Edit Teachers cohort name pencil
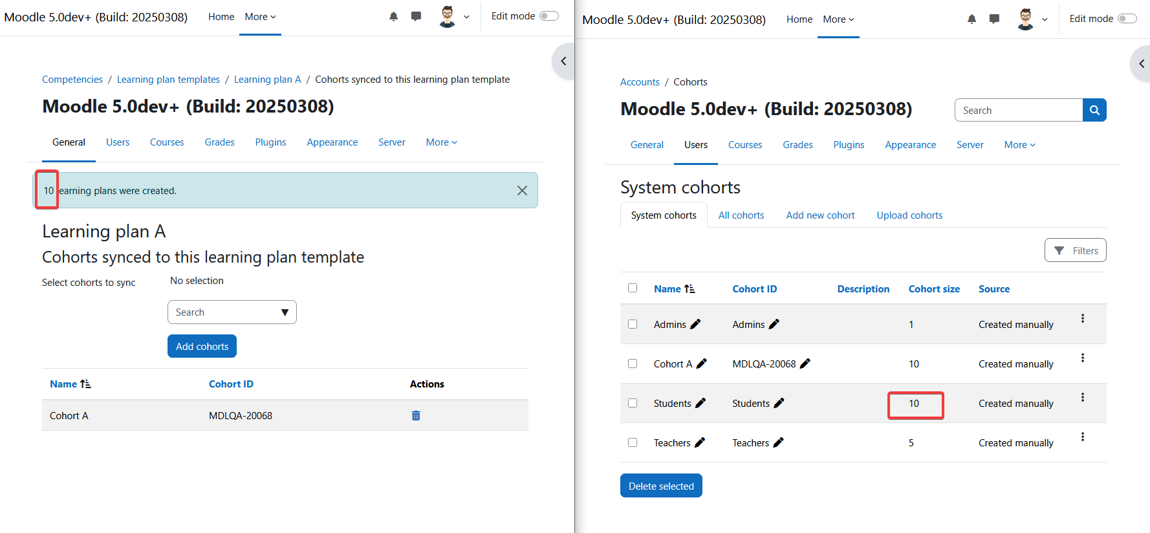The image size is (1150, 533). point(699,442)
